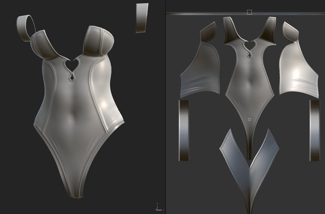Select the left vertical strap pattern strip
Viewport: 325px width, 214px height.
[x=184, y=131]
